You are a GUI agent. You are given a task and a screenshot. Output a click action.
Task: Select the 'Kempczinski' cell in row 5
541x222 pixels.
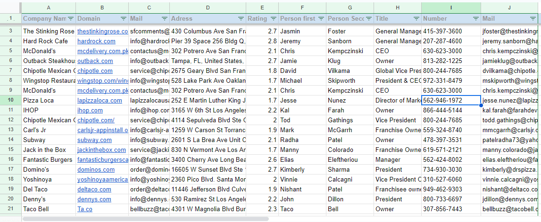[350, 51]
